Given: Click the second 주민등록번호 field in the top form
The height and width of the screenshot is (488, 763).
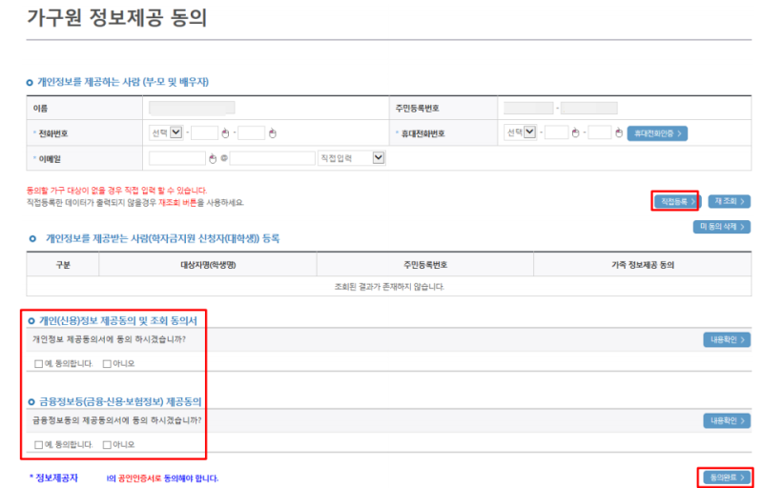Looking at the screenshot, I should 589,108.
